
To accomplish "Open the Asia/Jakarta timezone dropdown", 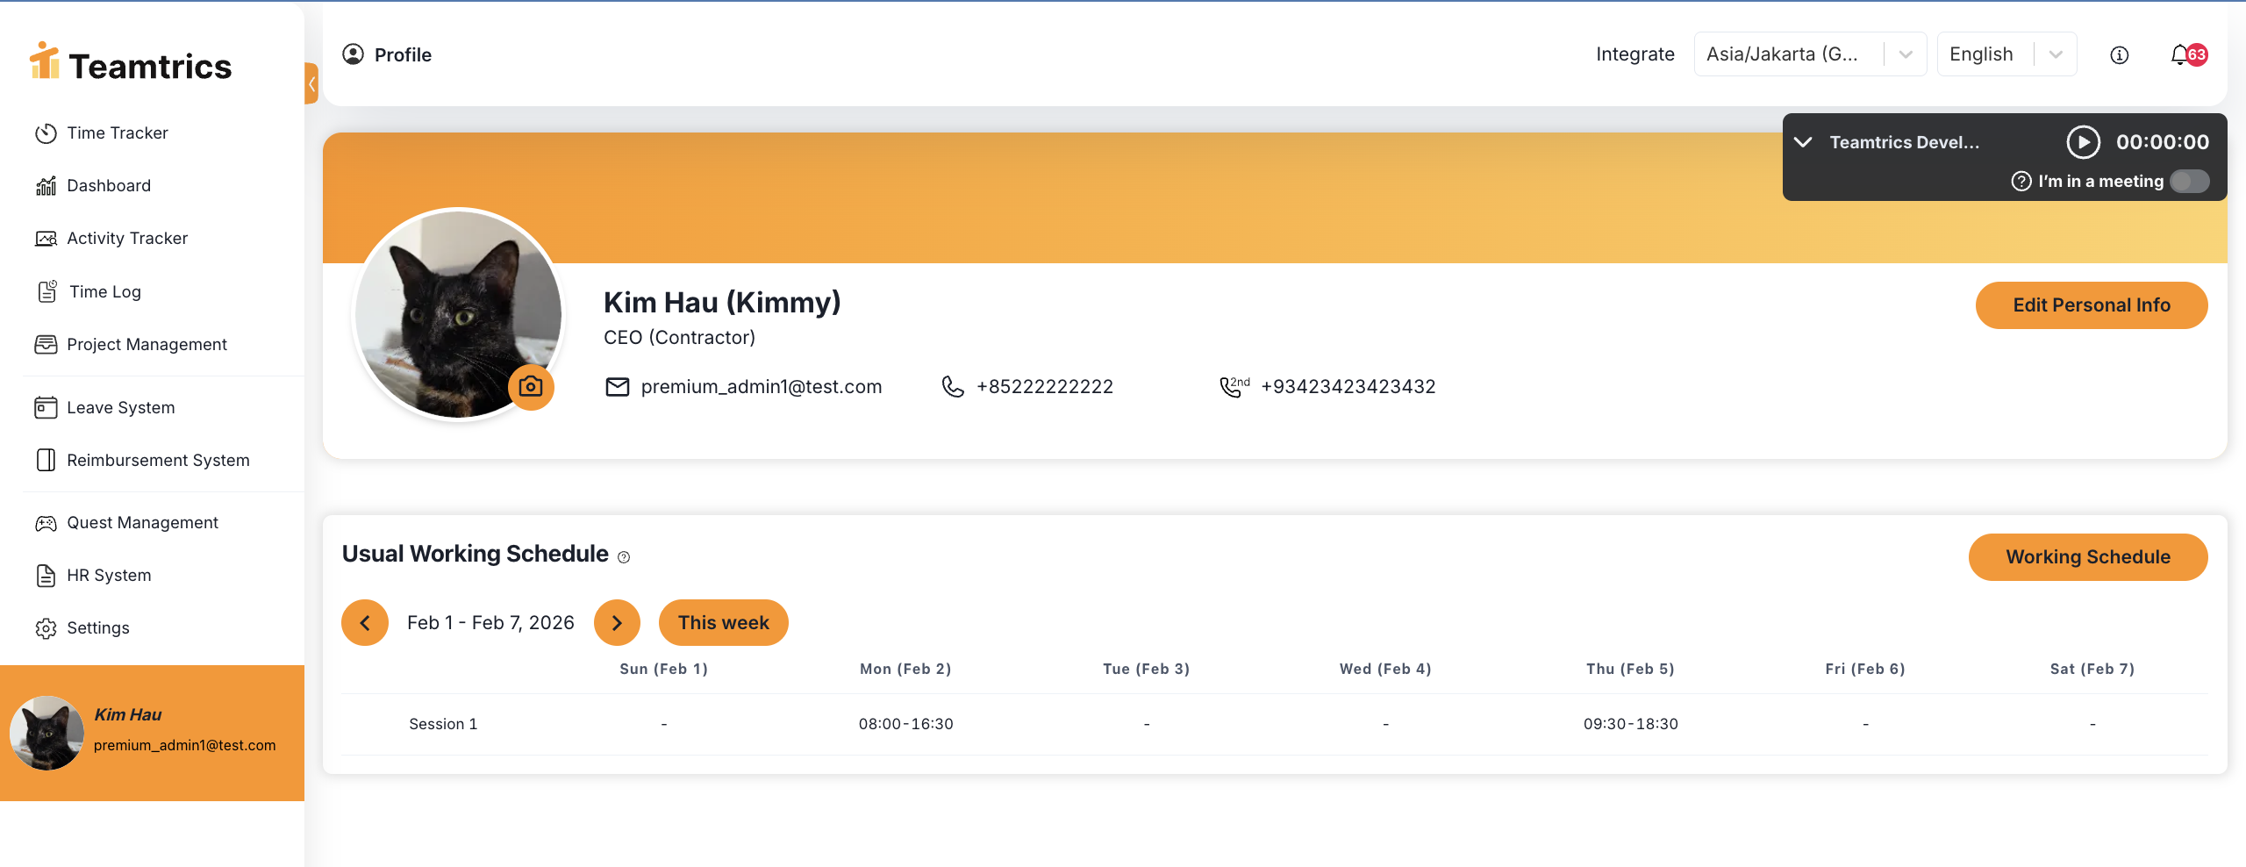I will [x=1809, y=54].
